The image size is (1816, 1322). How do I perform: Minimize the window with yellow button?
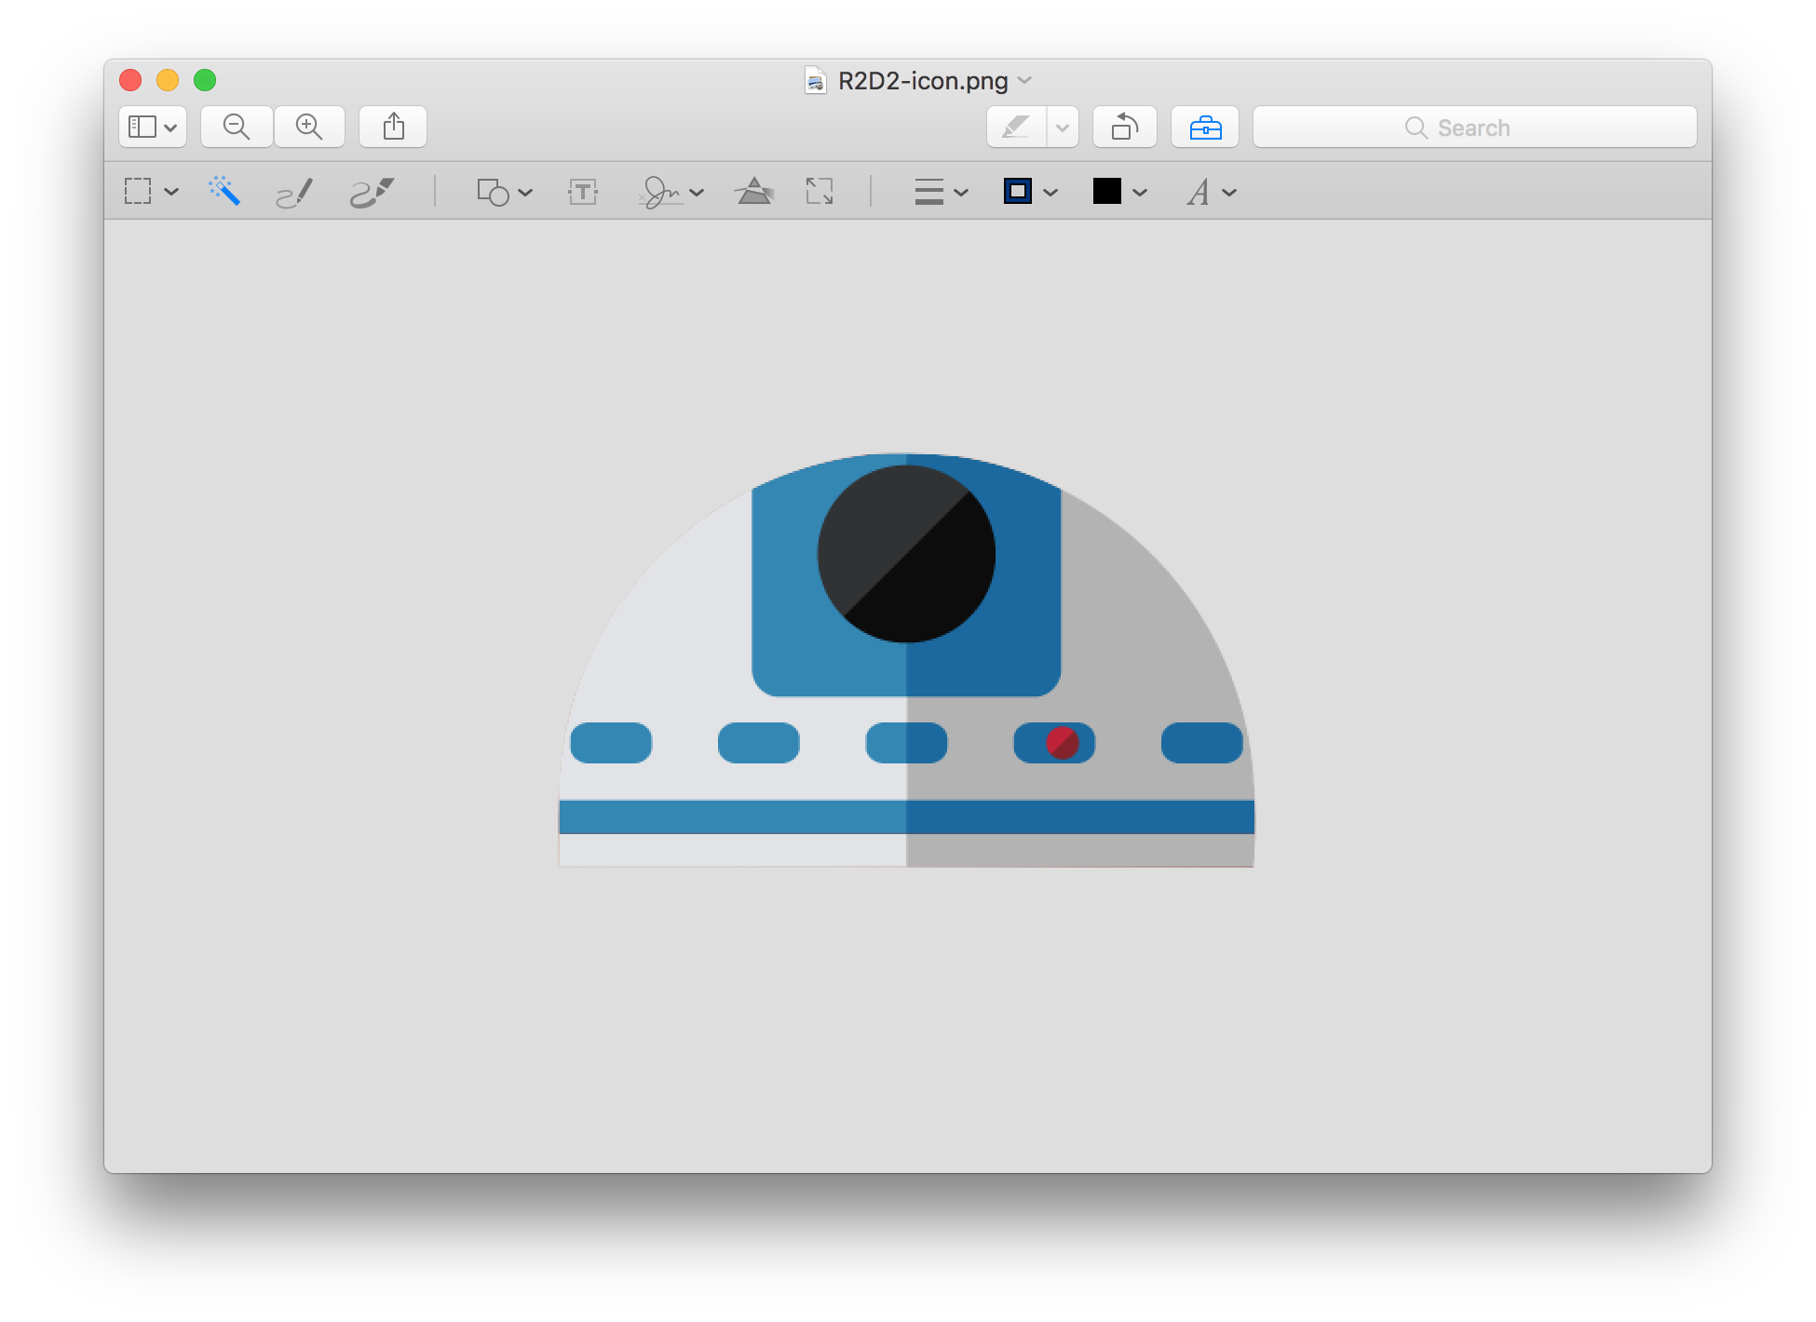[168, 80]
